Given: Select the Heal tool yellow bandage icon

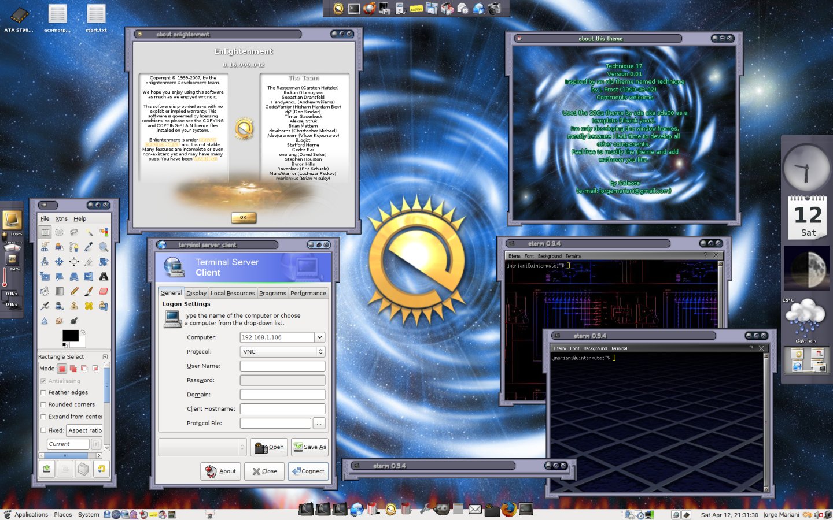Looking at the screenshot, I should click(89, 306).
